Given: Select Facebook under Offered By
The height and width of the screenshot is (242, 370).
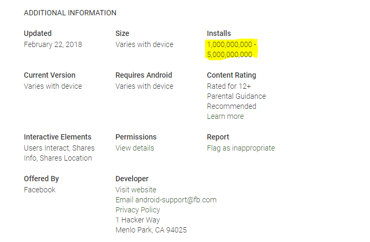Looking at the screenshot, I should [40, 190].
